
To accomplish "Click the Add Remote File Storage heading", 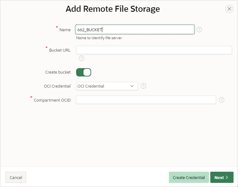I will [x=113, y=9].
